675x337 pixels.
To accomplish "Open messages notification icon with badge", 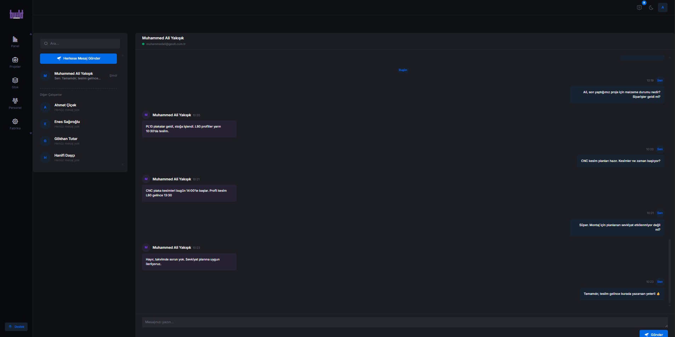I will pos(639,7).
